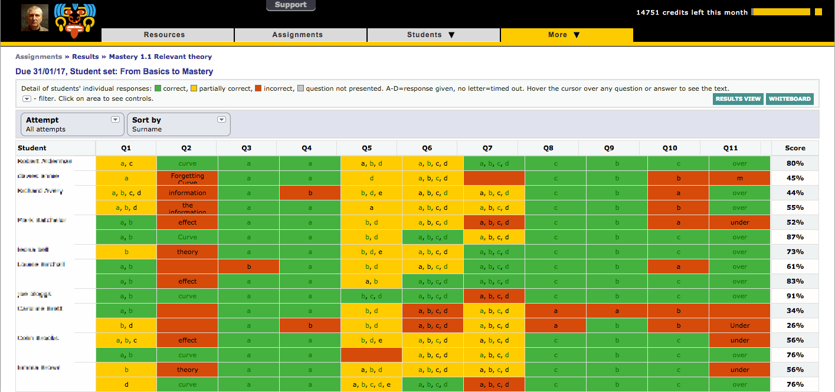Open the Support tab at top
Image resolution: width=835 pixels, height=392 pixels.
290,5
